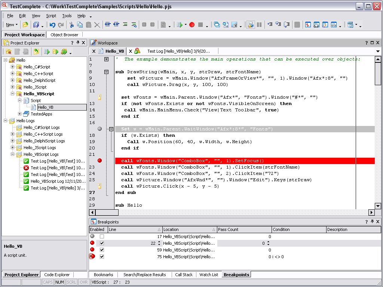Enable the line 17 breakpoint checkbox

point(102,237)
